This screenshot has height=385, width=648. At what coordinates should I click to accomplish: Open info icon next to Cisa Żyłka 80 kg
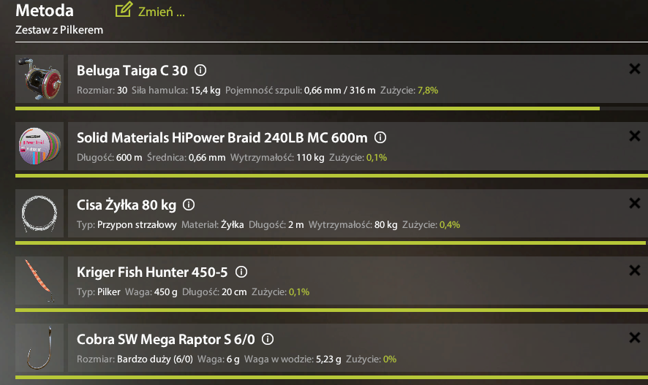[x=189, y=205]
